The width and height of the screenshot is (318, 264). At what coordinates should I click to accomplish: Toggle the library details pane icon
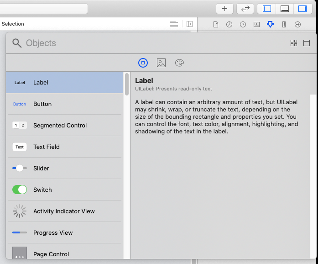click(307, 43)
